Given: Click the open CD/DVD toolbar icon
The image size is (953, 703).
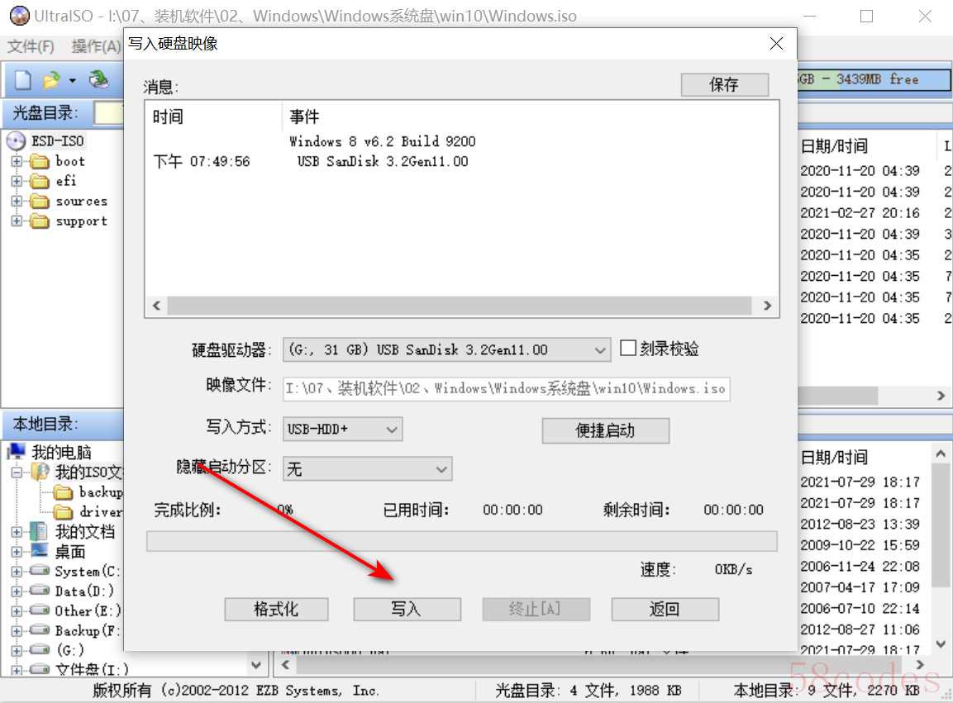Looking at the screenshot, I should (x=98, y=79).
